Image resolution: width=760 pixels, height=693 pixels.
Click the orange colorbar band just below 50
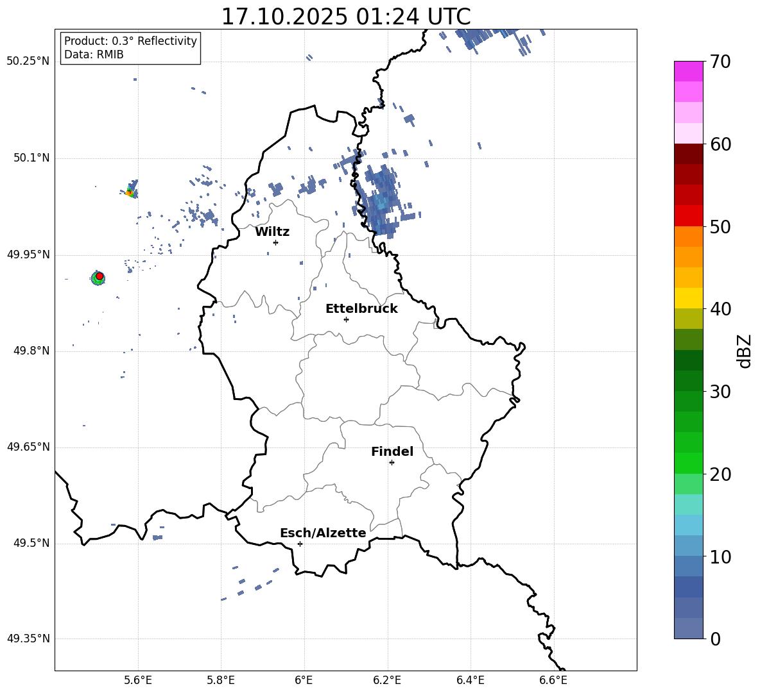pos(688,237)
